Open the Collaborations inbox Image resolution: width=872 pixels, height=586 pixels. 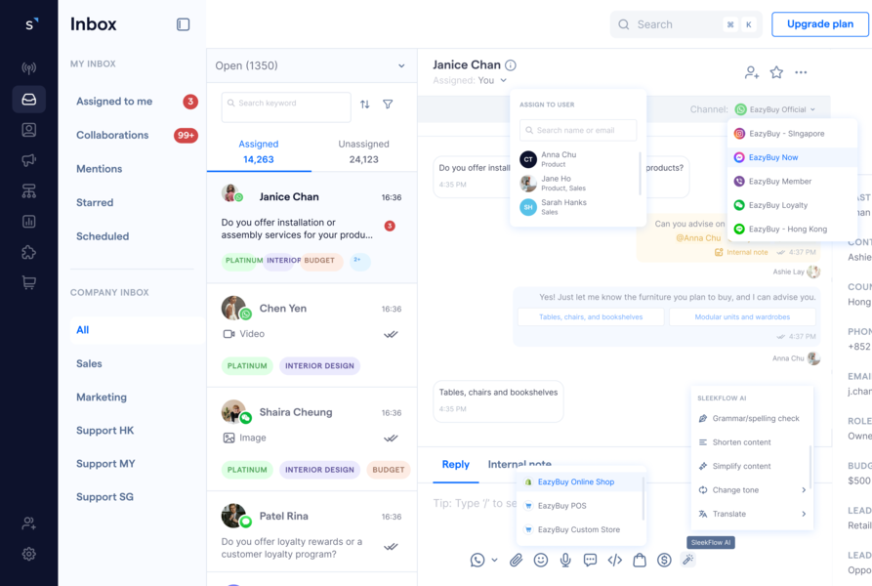pyautogui.click(x=137, y=135)
